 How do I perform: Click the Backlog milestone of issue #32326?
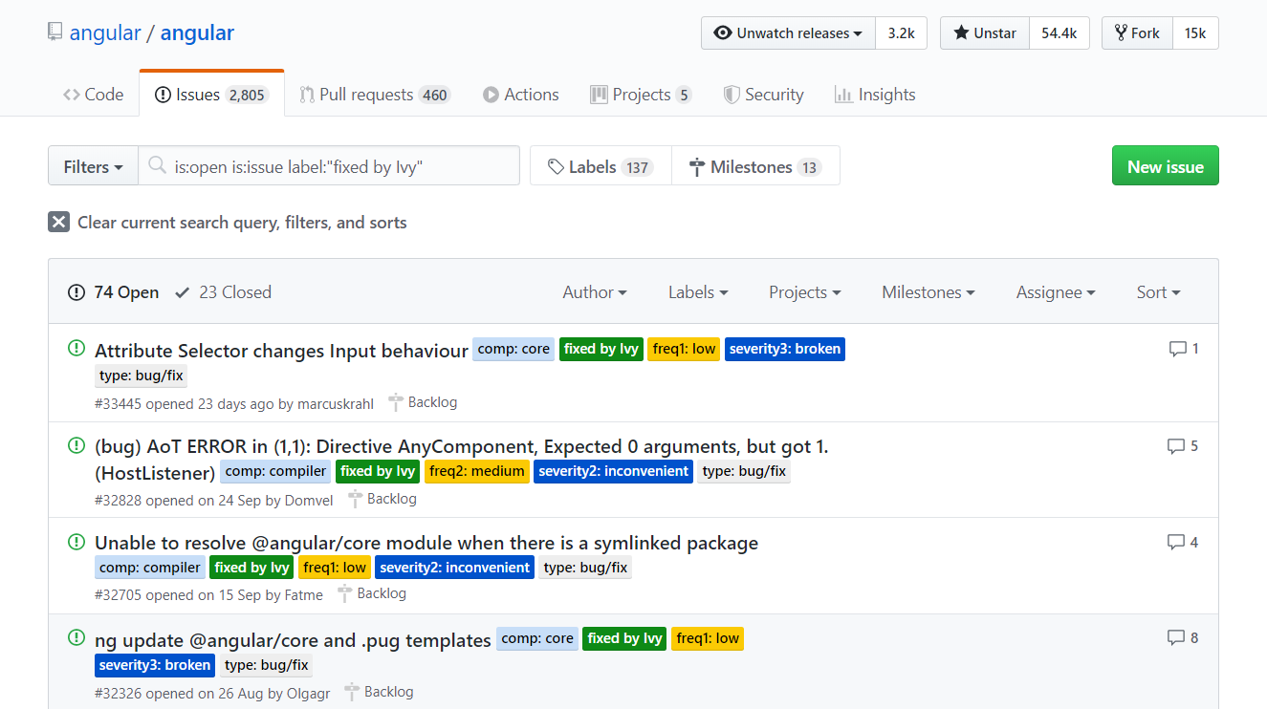pyautogui.click(x=379, y=692)
